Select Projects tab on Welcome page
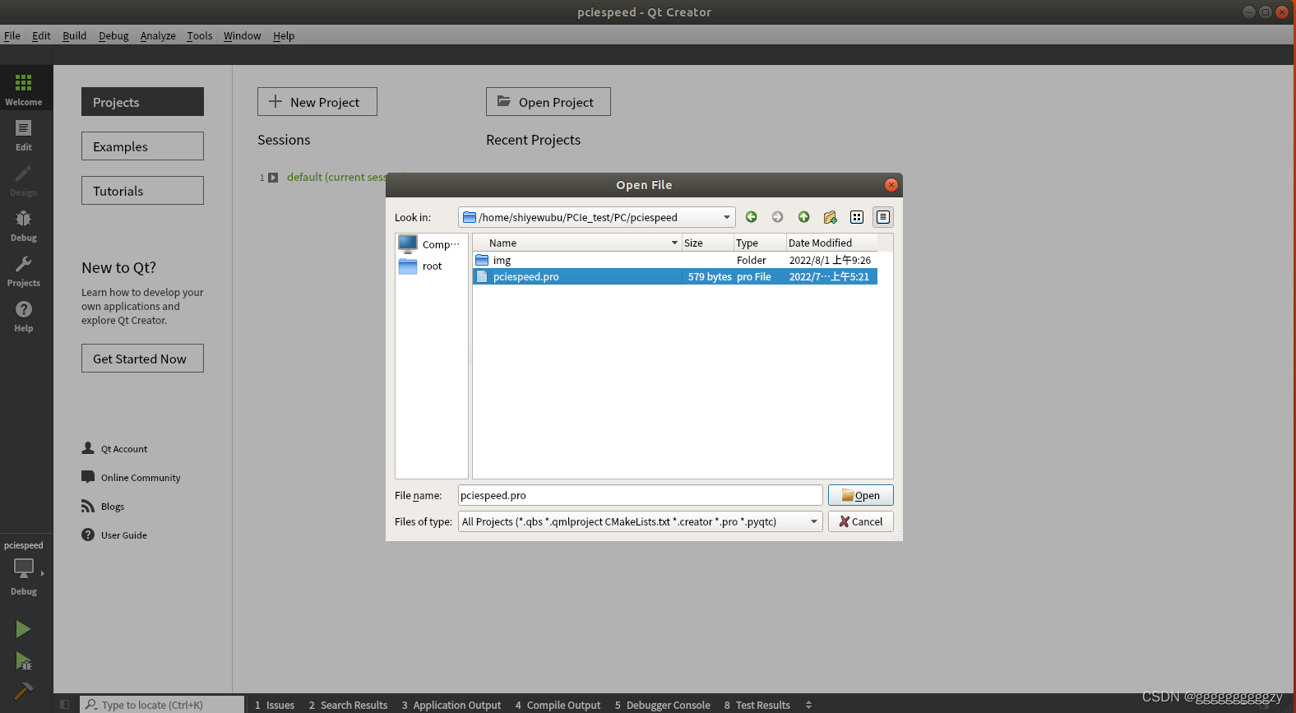The image size is (1296, 713). point(142,102)
